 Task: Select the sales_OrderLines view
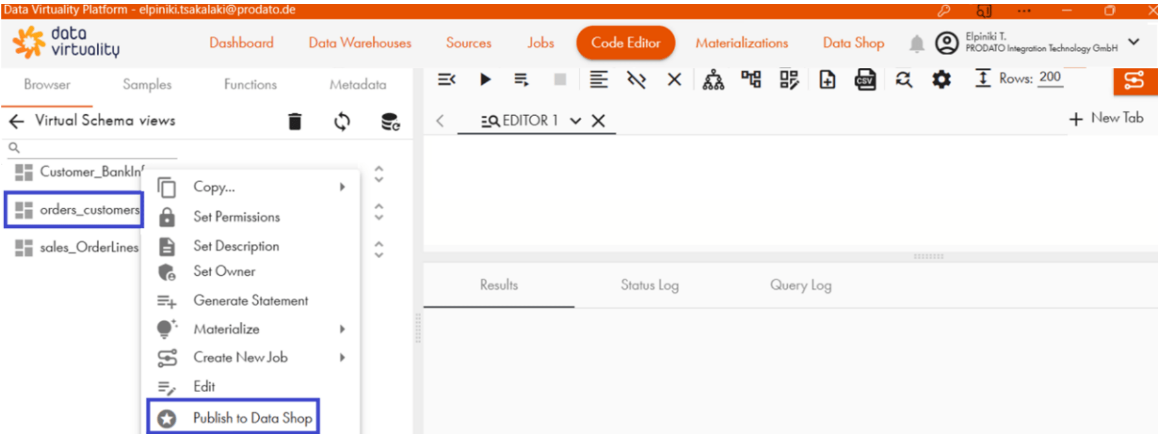(x=89, y=247)
